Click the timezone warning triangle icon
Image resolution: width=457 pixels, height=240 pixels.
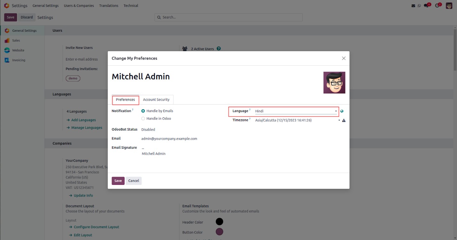[x=344, y=120]
